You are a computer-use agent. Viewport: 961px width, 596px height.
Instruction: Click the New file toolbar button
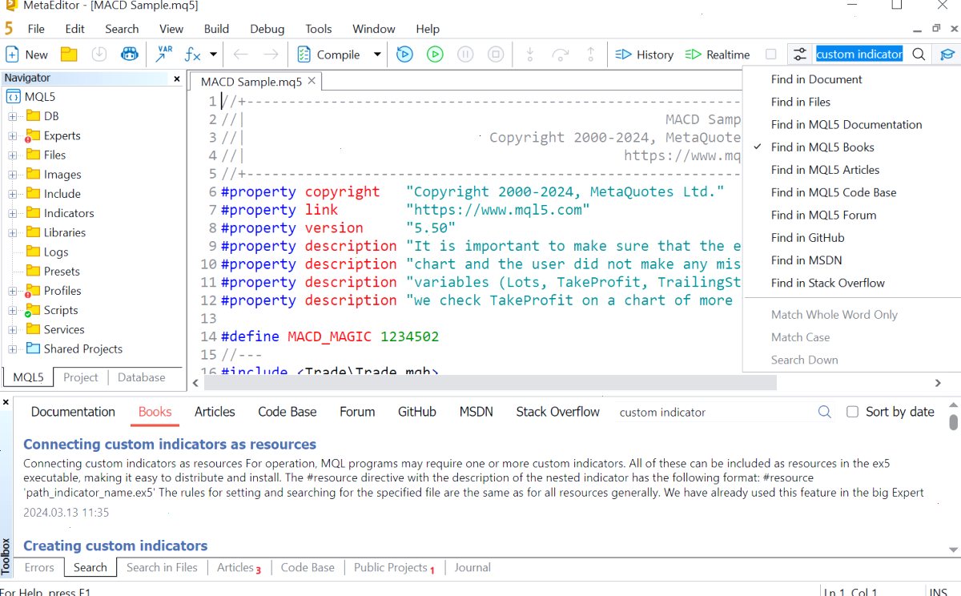(x=26, y=54)
